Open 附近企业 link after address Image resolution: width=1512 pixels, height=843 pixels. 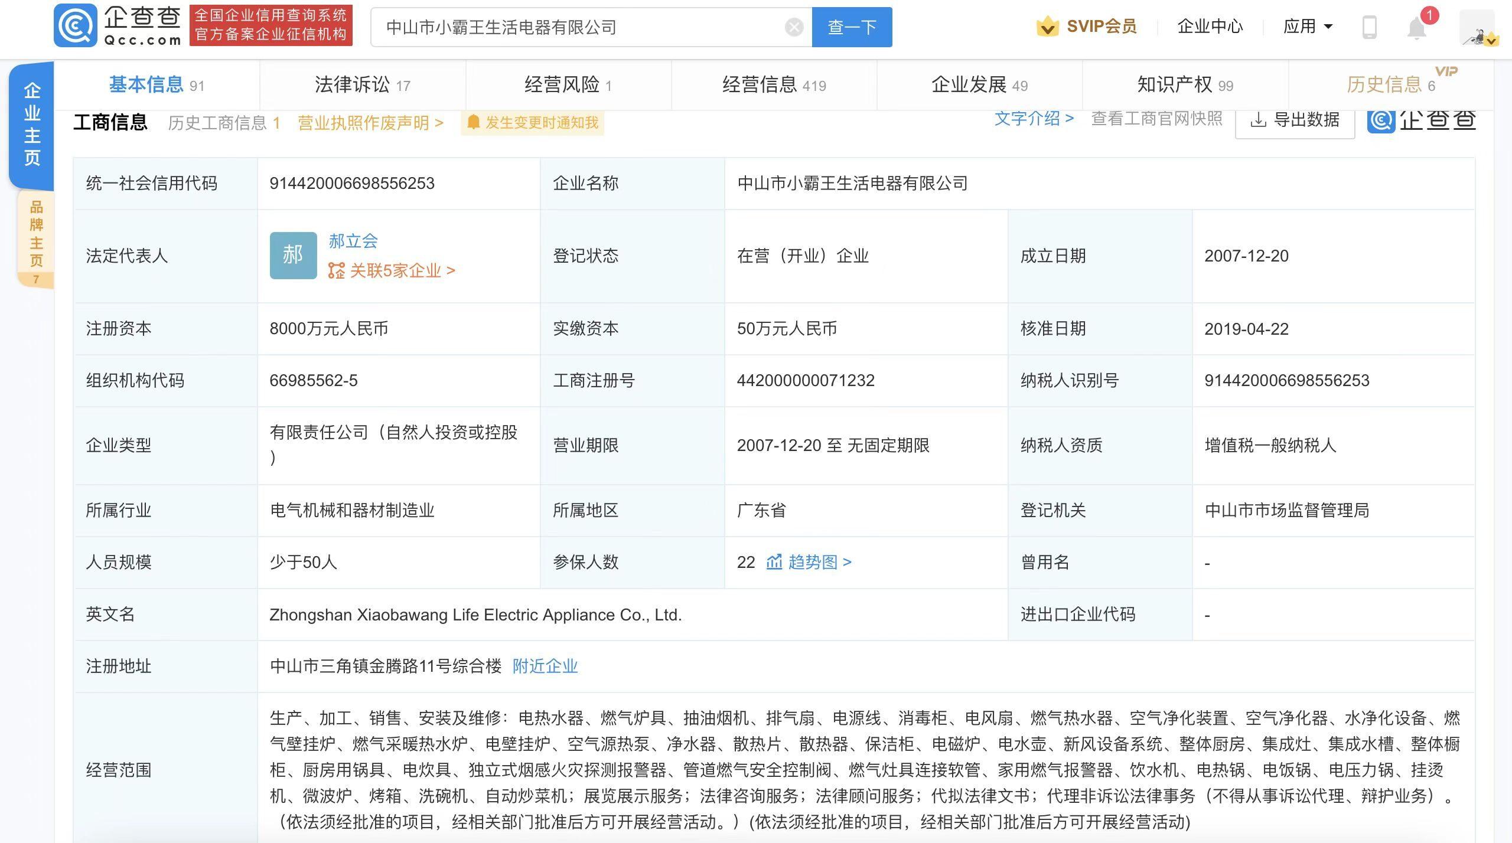point(545,666)
